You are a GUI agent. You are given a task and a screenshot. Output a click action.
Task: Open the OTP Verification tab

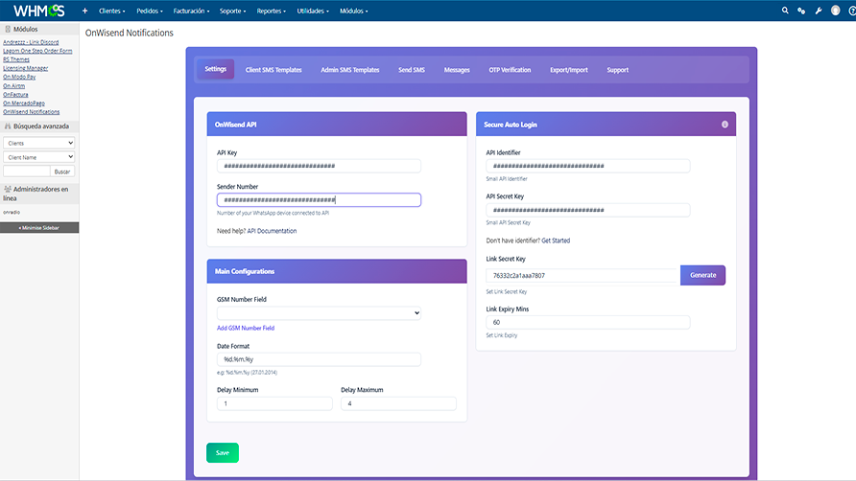[510, 70]
